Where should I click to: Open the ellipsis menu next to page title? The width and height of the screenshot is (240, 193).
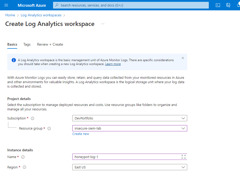point(102,24)
